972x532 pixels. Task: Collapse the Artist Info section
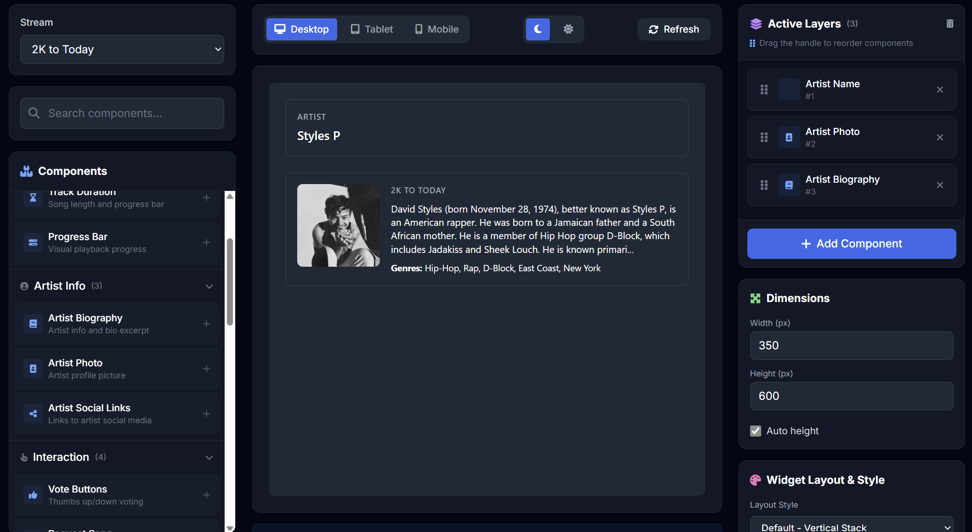209,286
